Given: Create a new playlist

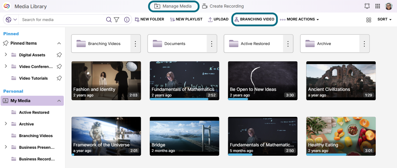Looking at the screenshot, I should pos(186,19).
